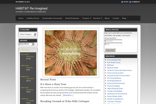Open Social Enterprise menu item
This screenshot has height=104, width=156.
click(72, 18)
